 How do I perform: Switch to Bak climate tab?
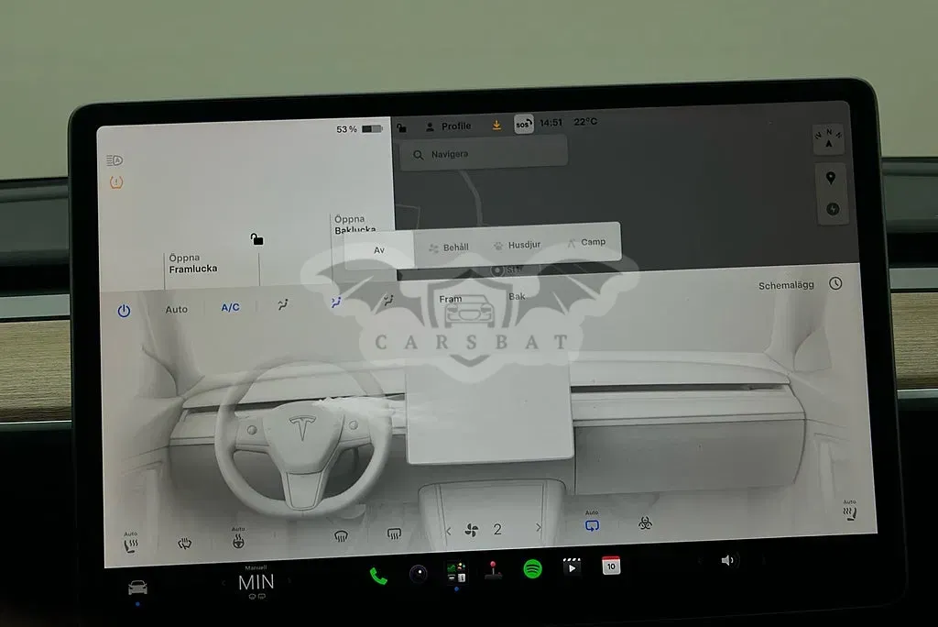517,296
